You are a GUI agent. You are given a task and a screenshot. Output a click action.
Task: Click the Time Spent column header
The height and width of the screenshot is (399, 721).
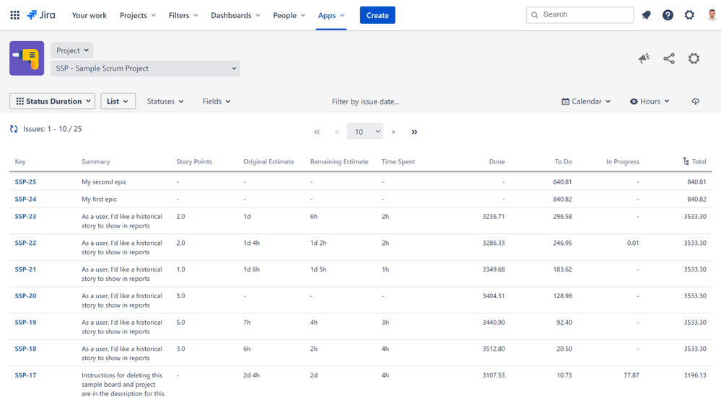tap(398, 162)
